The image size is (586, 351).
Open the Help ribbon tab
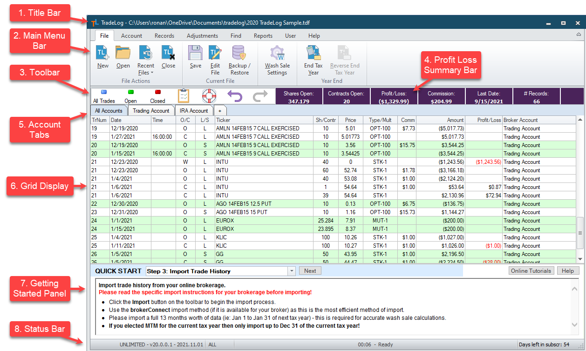coord(314,36)
